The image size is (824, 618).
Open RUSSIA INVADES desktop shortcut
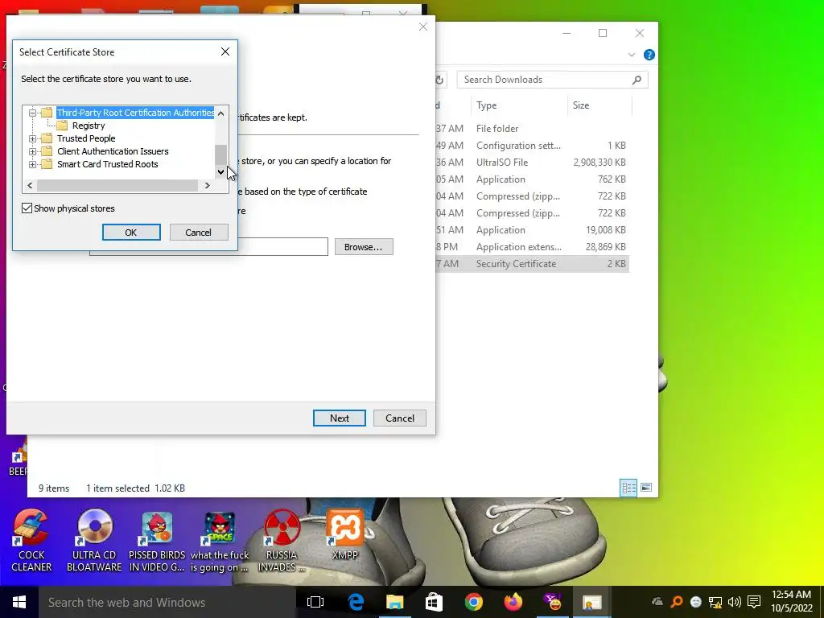click(x=282, y=542)
